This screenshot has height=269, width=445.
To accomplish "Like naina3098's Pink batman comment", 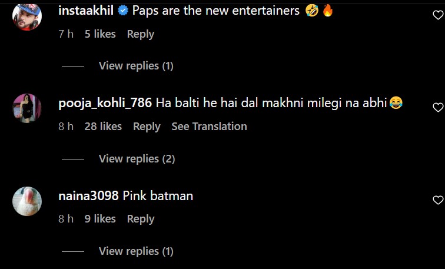I will [x=438, y=200].
